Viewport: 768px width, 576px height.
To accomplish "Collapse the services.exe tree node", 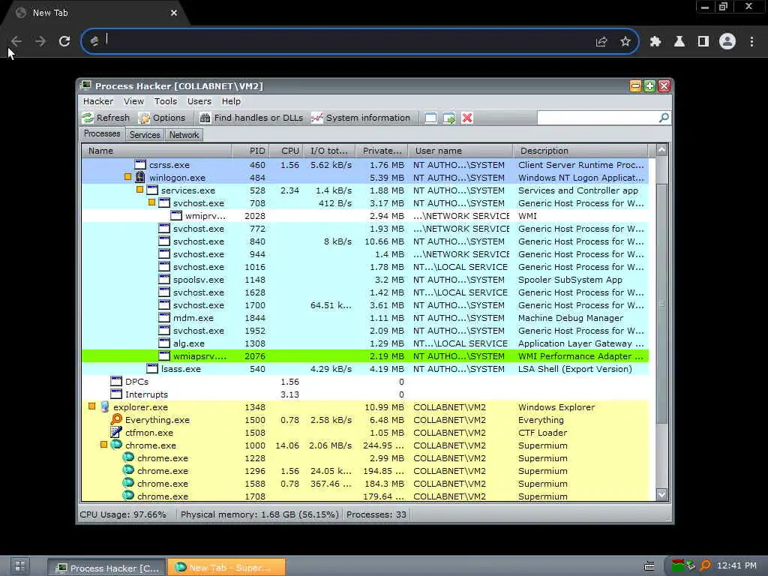I will click(139, 190).
